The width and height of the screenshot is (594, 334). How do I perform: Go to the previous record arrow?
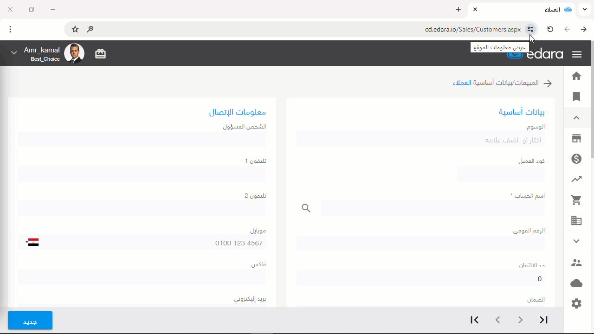[x=497, y=320]
